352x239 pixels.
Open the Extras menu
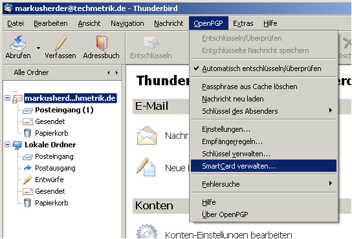pos(243,23)
